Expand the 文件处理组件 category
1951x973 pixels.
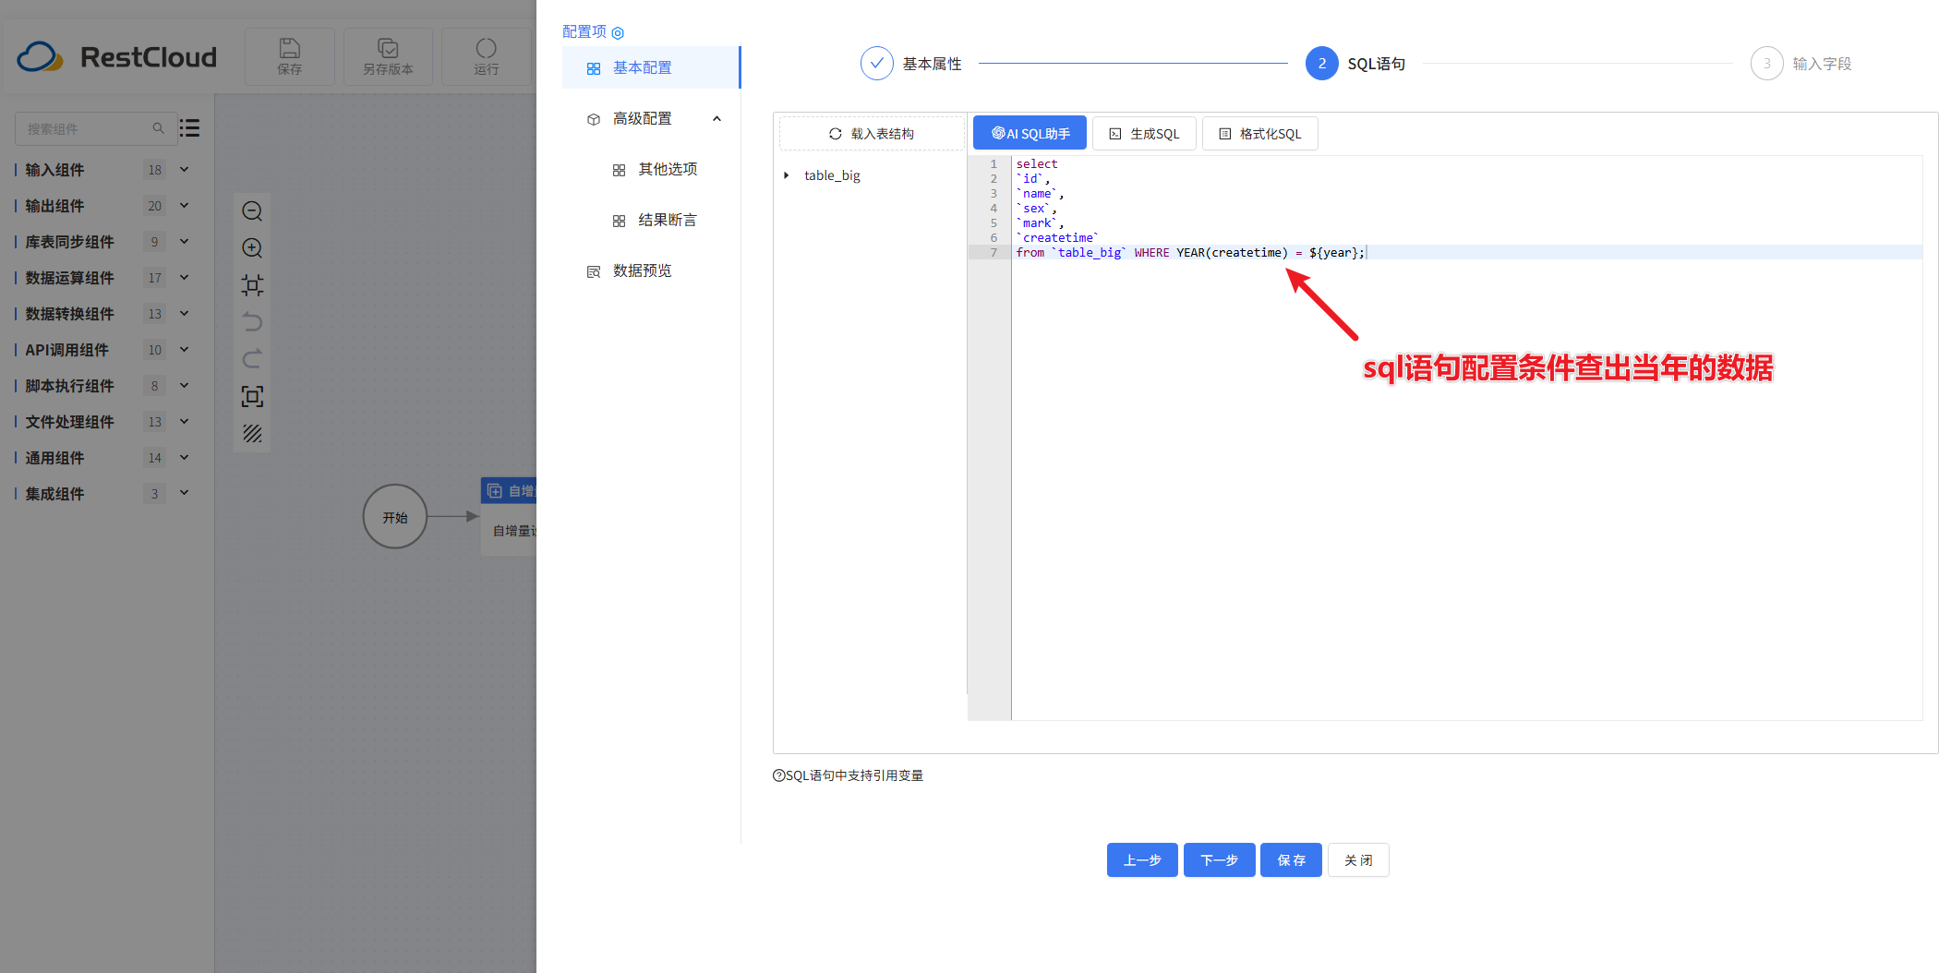[x=185, y=422]
